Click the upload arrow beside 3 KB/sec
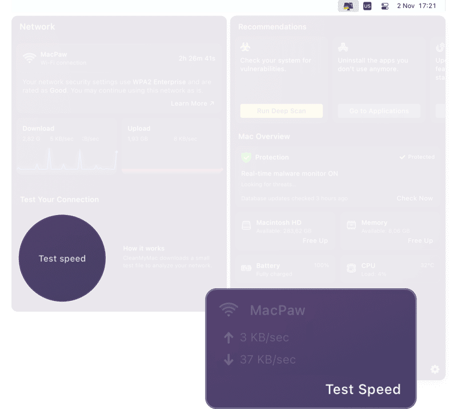Screen dimensions: 457x409 pos(228,337)
